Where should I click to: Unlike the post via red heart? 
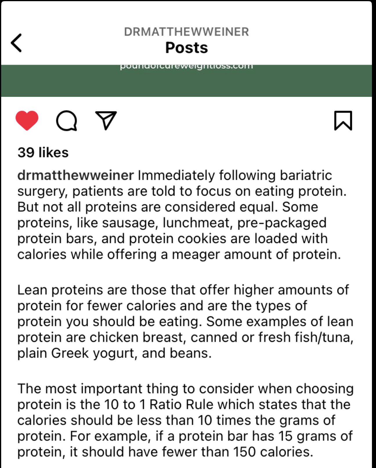(27, 121)
